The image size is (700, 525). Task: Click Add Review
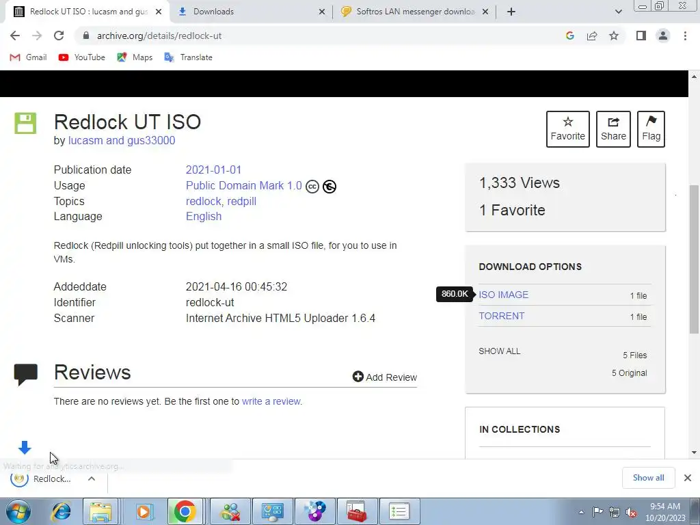pyautogui.click(x=384, y=377)
